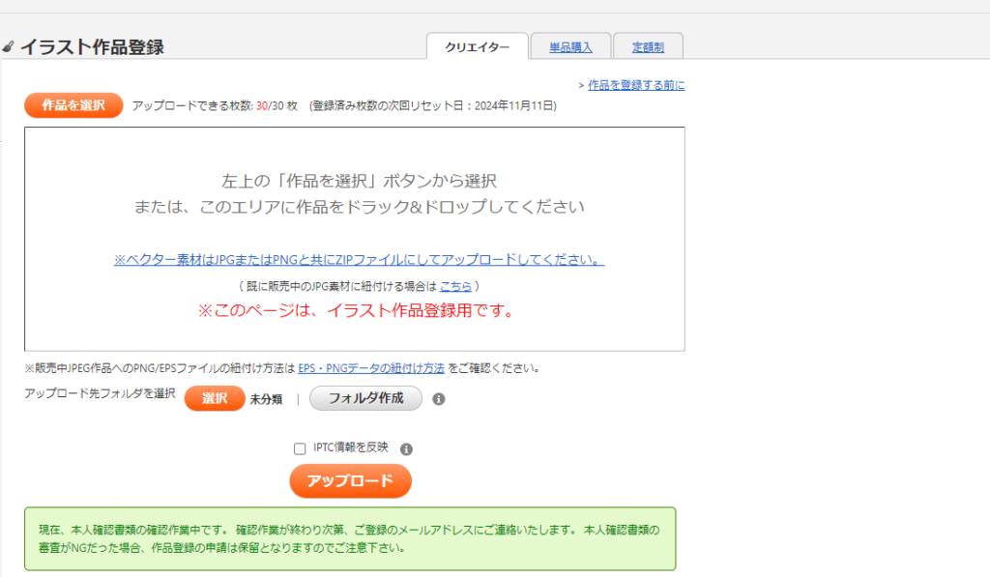Click the orange アップロード button
The height and width of the screenshot is (577, 990).
(350, 481)
